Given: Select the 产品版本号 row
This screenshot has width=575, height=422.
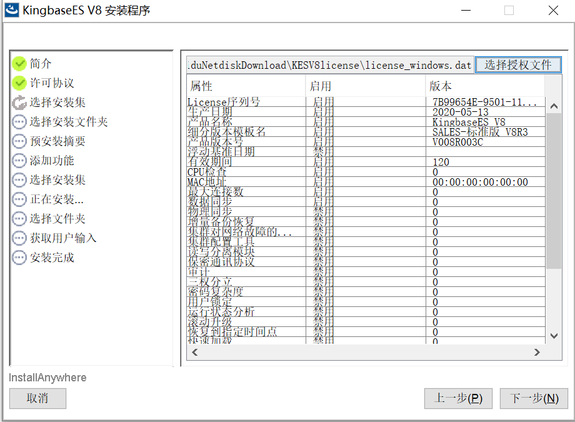Looking at the screenshot, I should [366, 142].
